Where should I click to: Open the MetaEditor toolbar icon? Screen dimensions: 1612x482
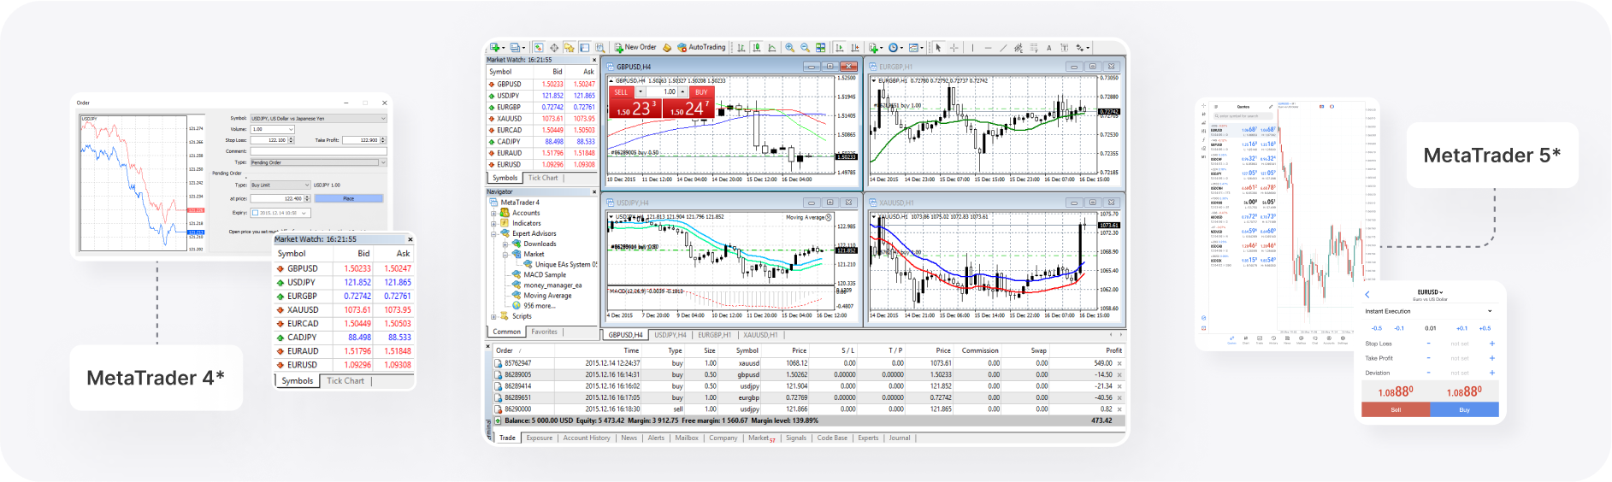(x=667, y=47)
